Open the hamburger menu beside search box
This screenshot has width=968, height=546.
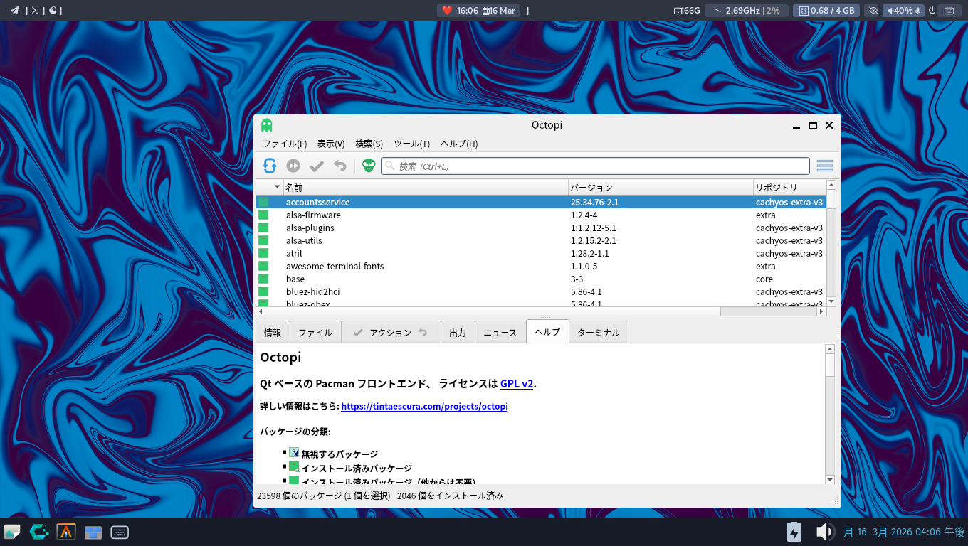coord(825,166)
